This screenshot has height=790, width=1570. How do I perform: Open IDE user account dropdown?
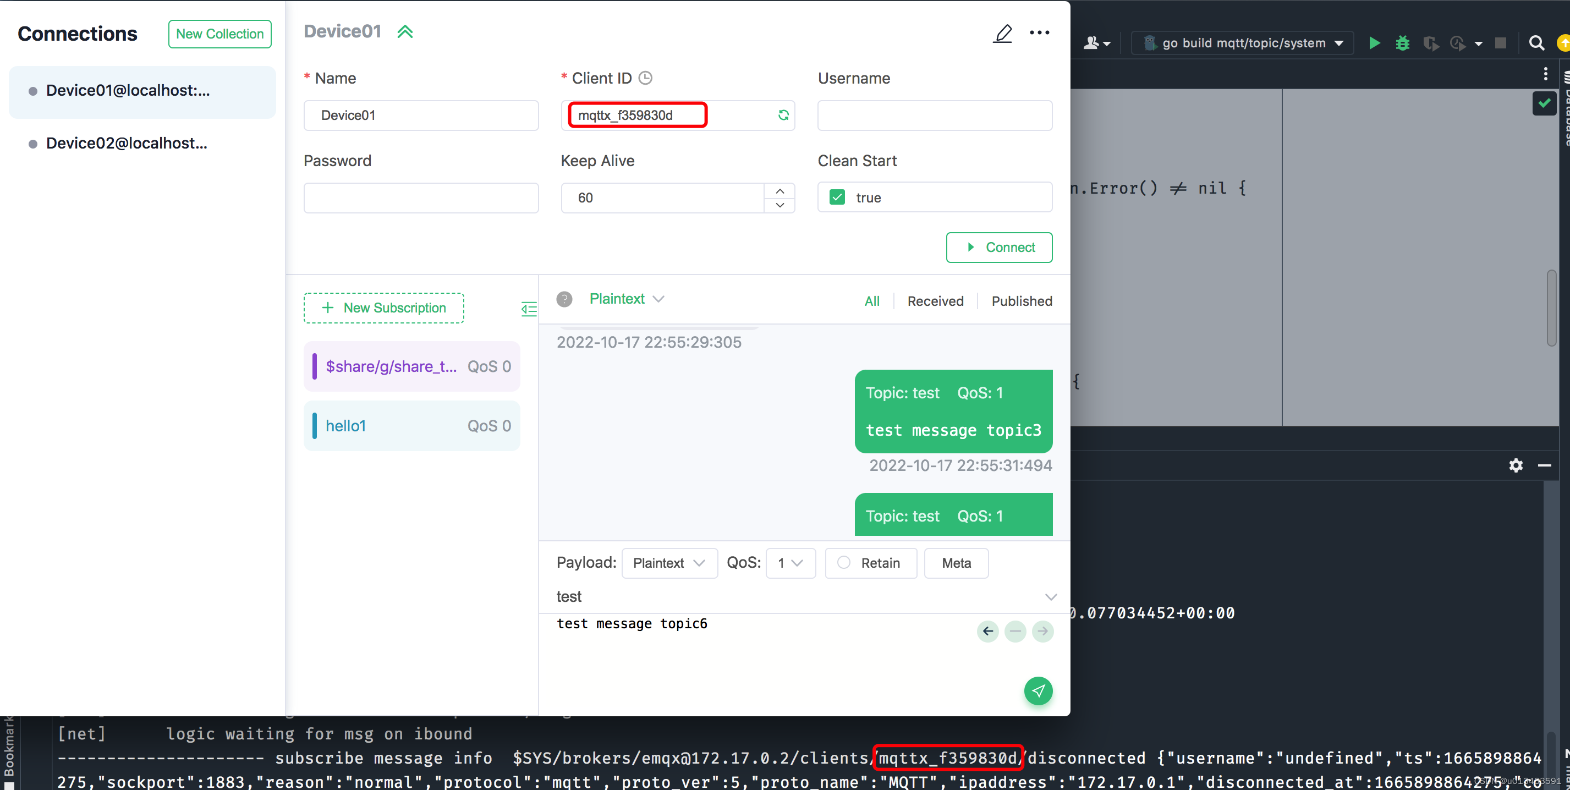[1097, 43]
